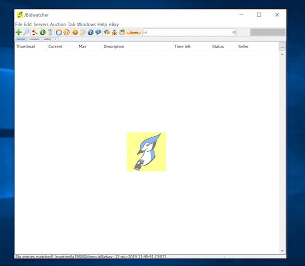Click the scrollbar up arrow
This screenshot has height=266, width=305.
(282, 55)
